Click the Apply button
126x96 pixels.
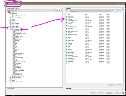109,93
